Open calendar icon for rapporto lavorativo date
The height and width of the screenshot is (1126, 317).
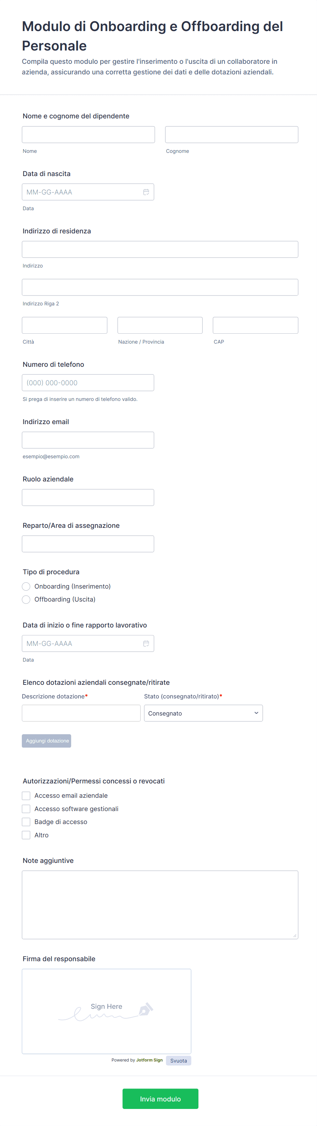146,644
